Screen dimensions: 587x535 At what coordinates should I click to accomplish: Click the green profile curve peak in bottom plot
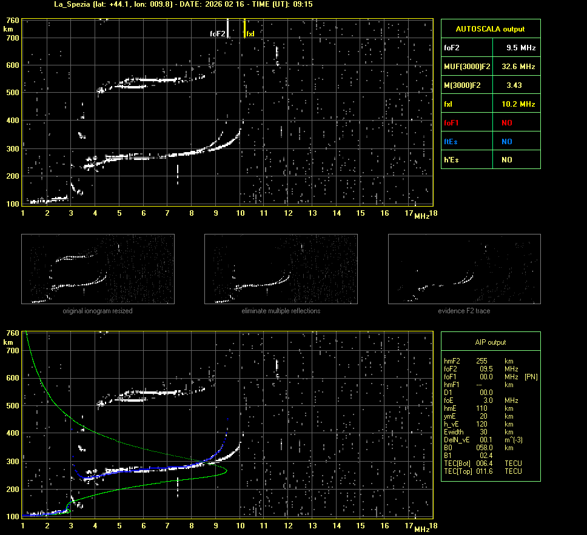point(227,470)
